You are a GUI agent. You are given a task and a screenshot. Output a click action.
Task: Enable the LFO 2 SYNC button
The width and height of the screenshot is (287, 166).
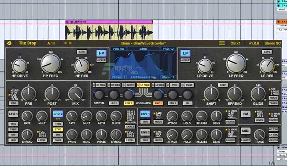pos(58,129)
